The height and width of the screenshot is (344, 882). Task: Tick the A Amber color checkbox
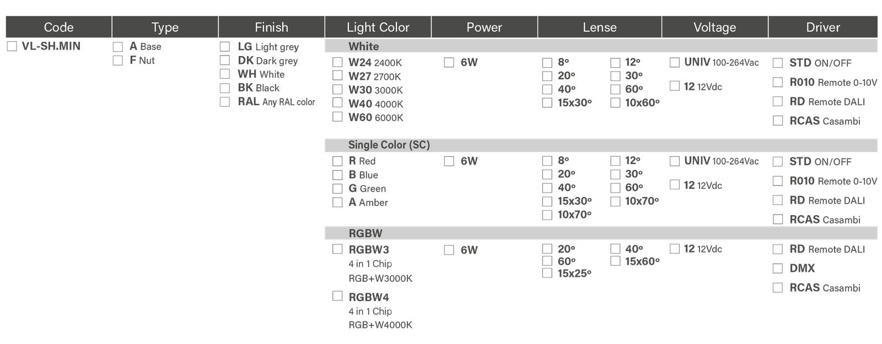[337, 202]
